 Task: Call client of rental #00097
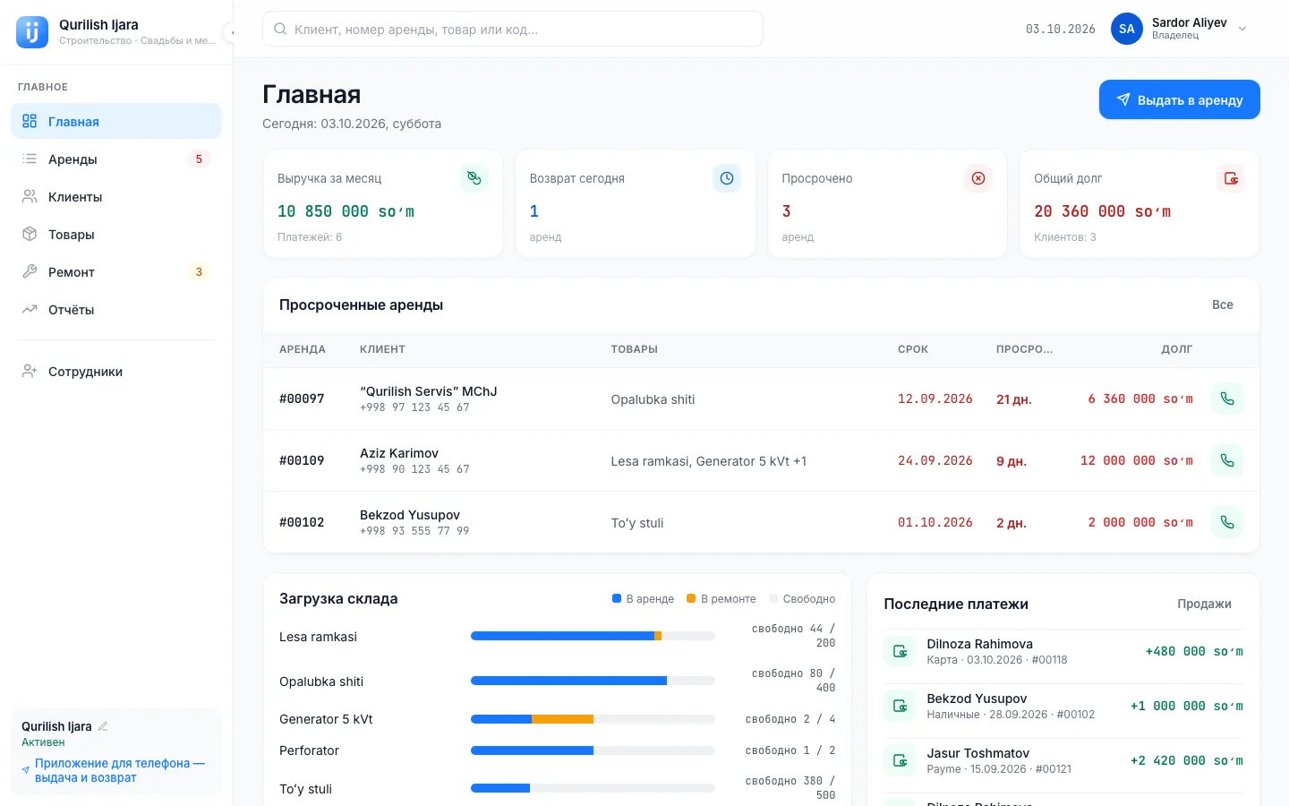pyautogui.click(x=1227, y=399)
